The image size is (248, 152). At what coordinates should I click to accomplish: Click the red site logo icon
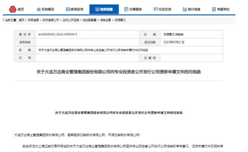tap(12, 9)
